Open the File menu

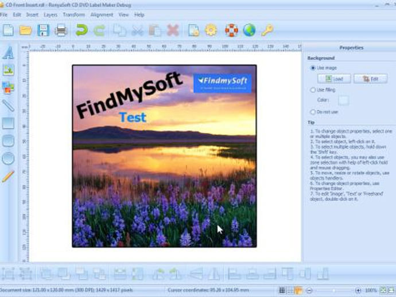pyautogui.click(x=4, y=15)
